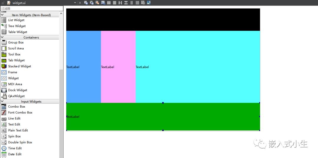Screen dimensions: 318x158
Task: Click the Break Layout toolbar icon
Action: [x=143, y=3]
